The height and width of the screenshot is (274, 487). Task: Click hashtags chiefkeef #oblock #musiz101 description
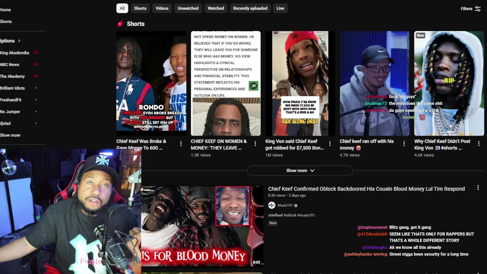point(292,215)
